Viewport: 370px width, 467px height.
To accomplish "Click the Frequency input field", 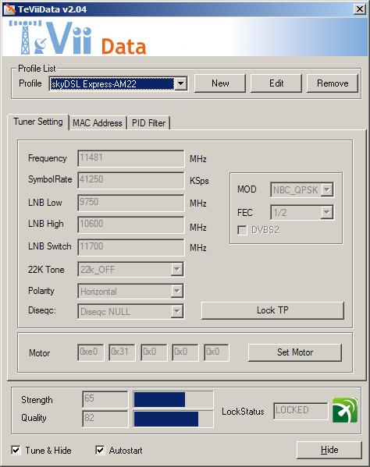I will [131, 158].
